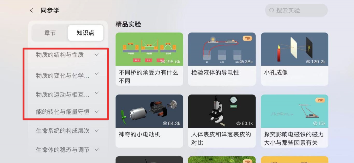Screen dimensions: 354x163
Task: Open 不同桥的承受力有什么不同 experiment title
Action: 148,77
